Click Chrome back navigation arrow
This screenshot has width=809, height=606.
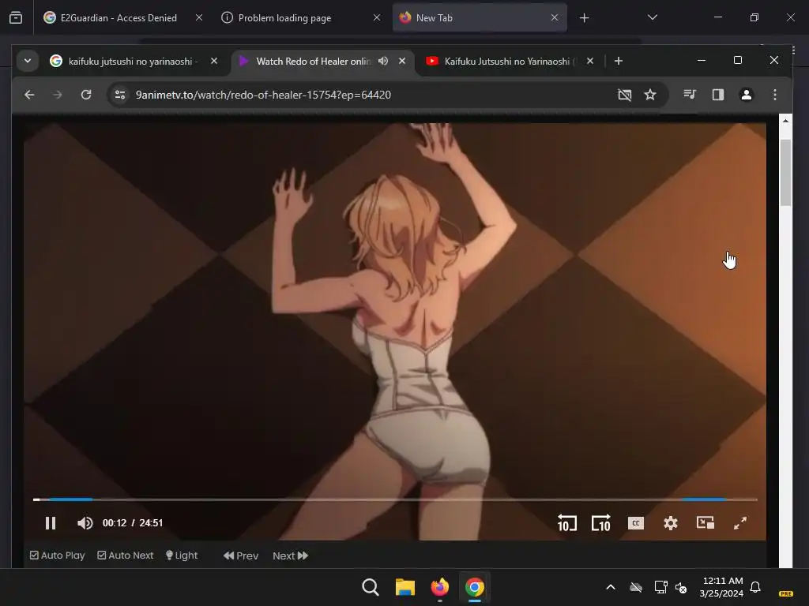29,95
